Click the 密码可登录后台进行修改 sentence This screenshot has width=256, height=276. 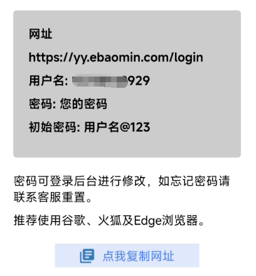click(x=80, y=181)
